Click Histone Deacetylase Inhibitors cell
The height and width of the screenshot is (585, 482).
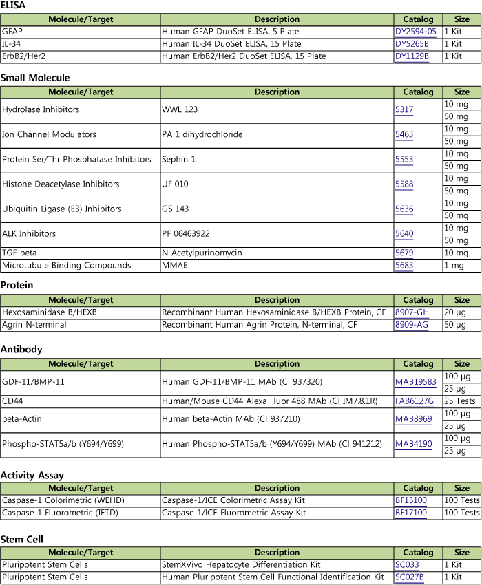[81, 185]
